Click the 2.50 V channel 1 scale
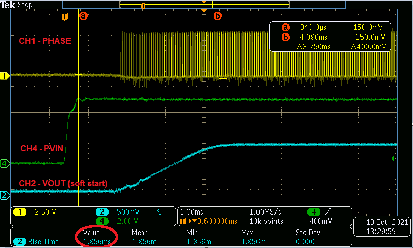The height and width of the screenshot is (248, 413). coord(45,212)
